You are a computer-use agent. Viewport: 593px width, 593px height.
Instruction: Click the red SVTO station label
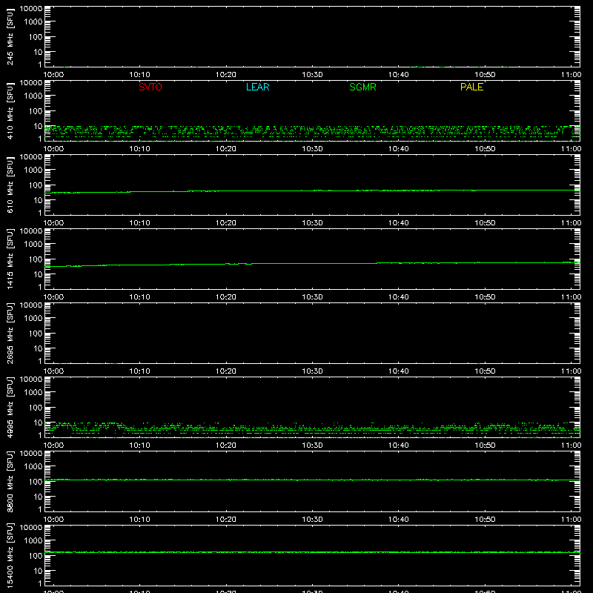[x=150, y=87]
